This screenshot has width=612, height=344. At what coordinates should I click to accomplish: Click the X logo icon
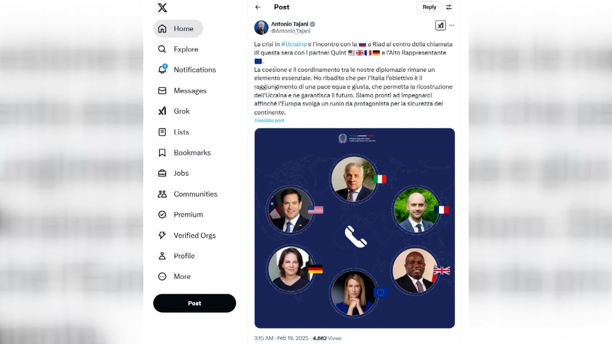pos(162,8)
